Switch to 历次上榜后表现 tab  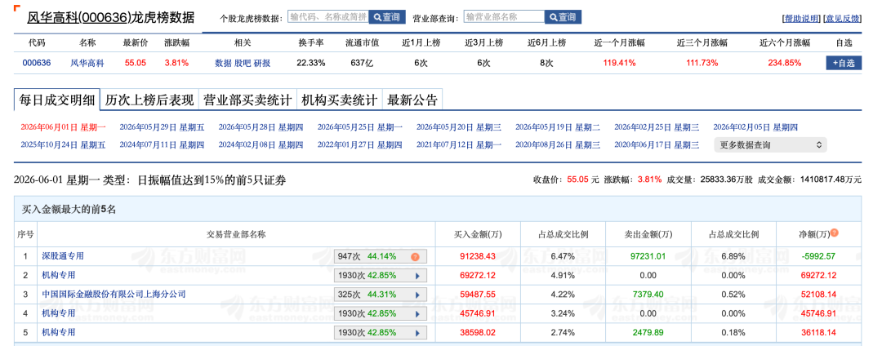click(149, 100)
